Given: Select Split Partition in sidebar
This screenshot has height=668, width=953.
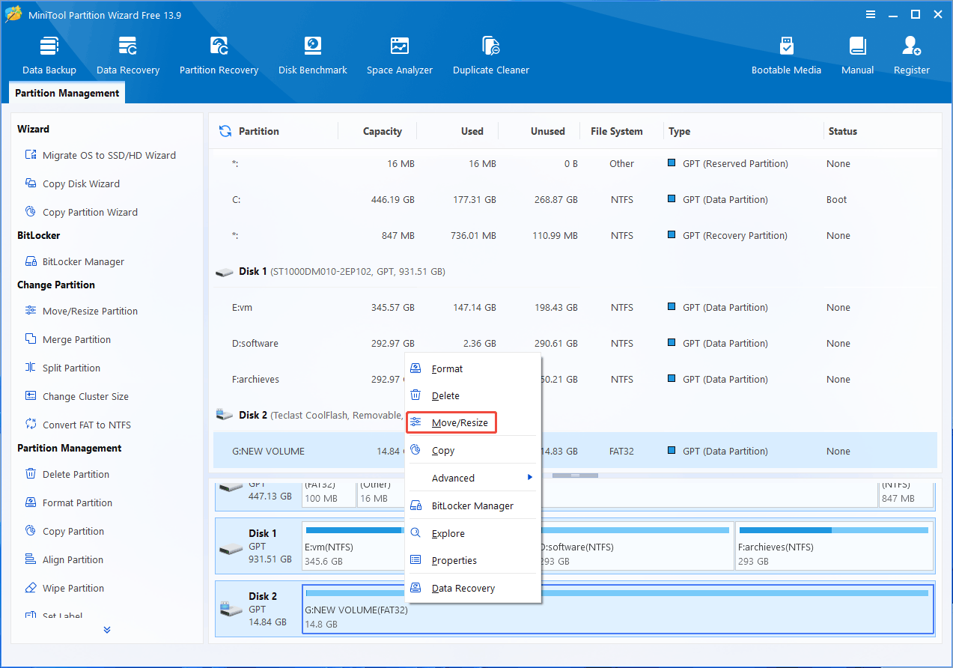Looking at the screenshot, I should [63, 368].
